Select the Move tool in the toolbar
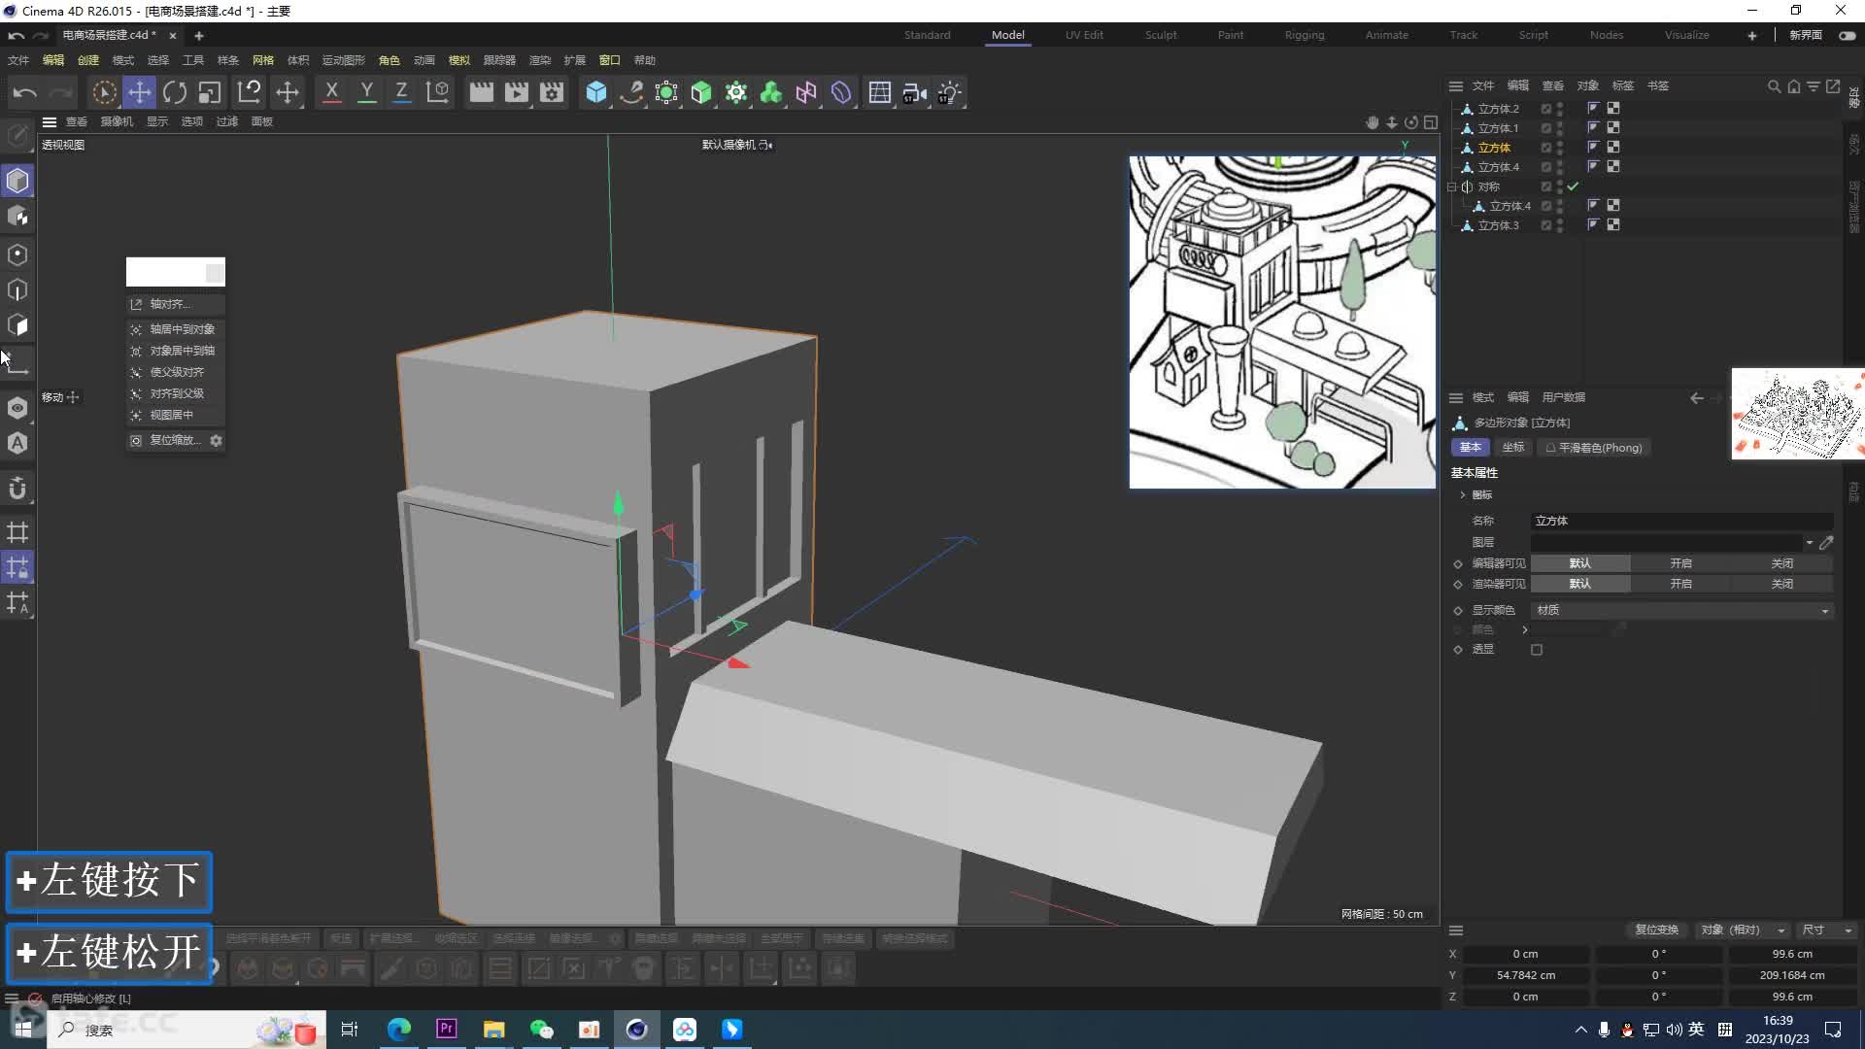Screen dimensions: 1865x1049 (x=139, y=93)
